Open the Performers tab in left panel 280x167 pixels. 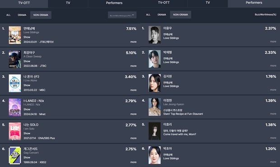pyautogui.click(x=114, y=3)
